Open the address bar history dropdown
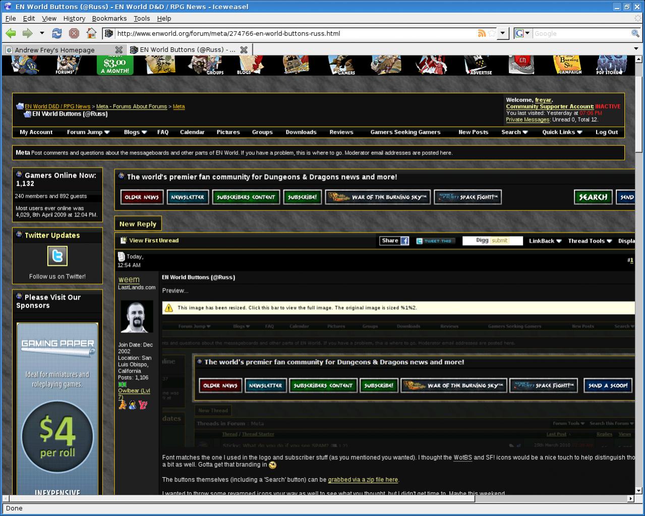Screen dimensions: 645x516 (x=502, y=33)
